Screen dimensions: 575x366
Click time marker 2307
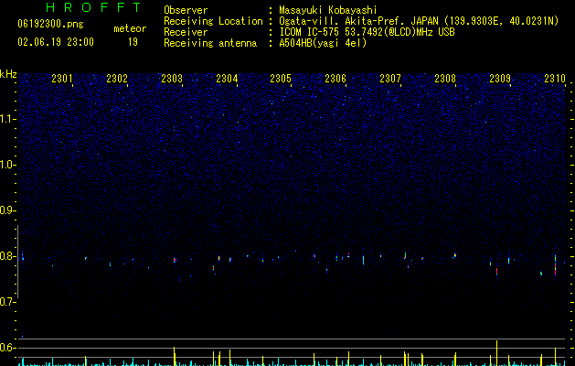390,79
